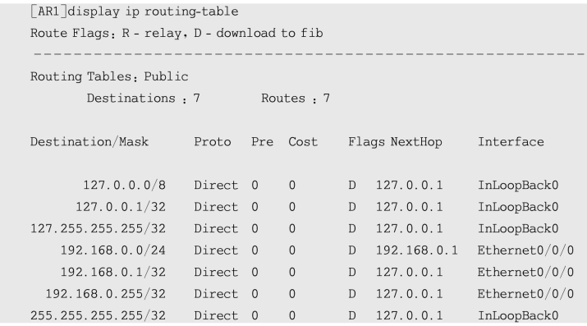
Task: Click the 192.168.0.1 next hop address
Action: point(417,250)
